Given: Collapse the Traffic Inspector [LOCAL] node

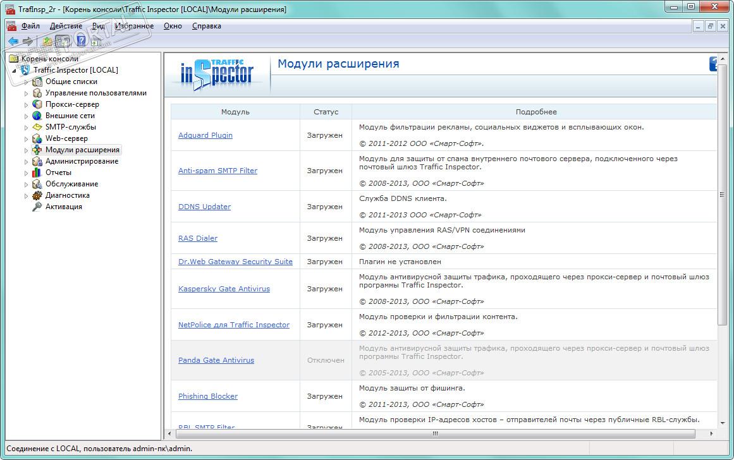Looking at the screenshot, I should point(14,71).
